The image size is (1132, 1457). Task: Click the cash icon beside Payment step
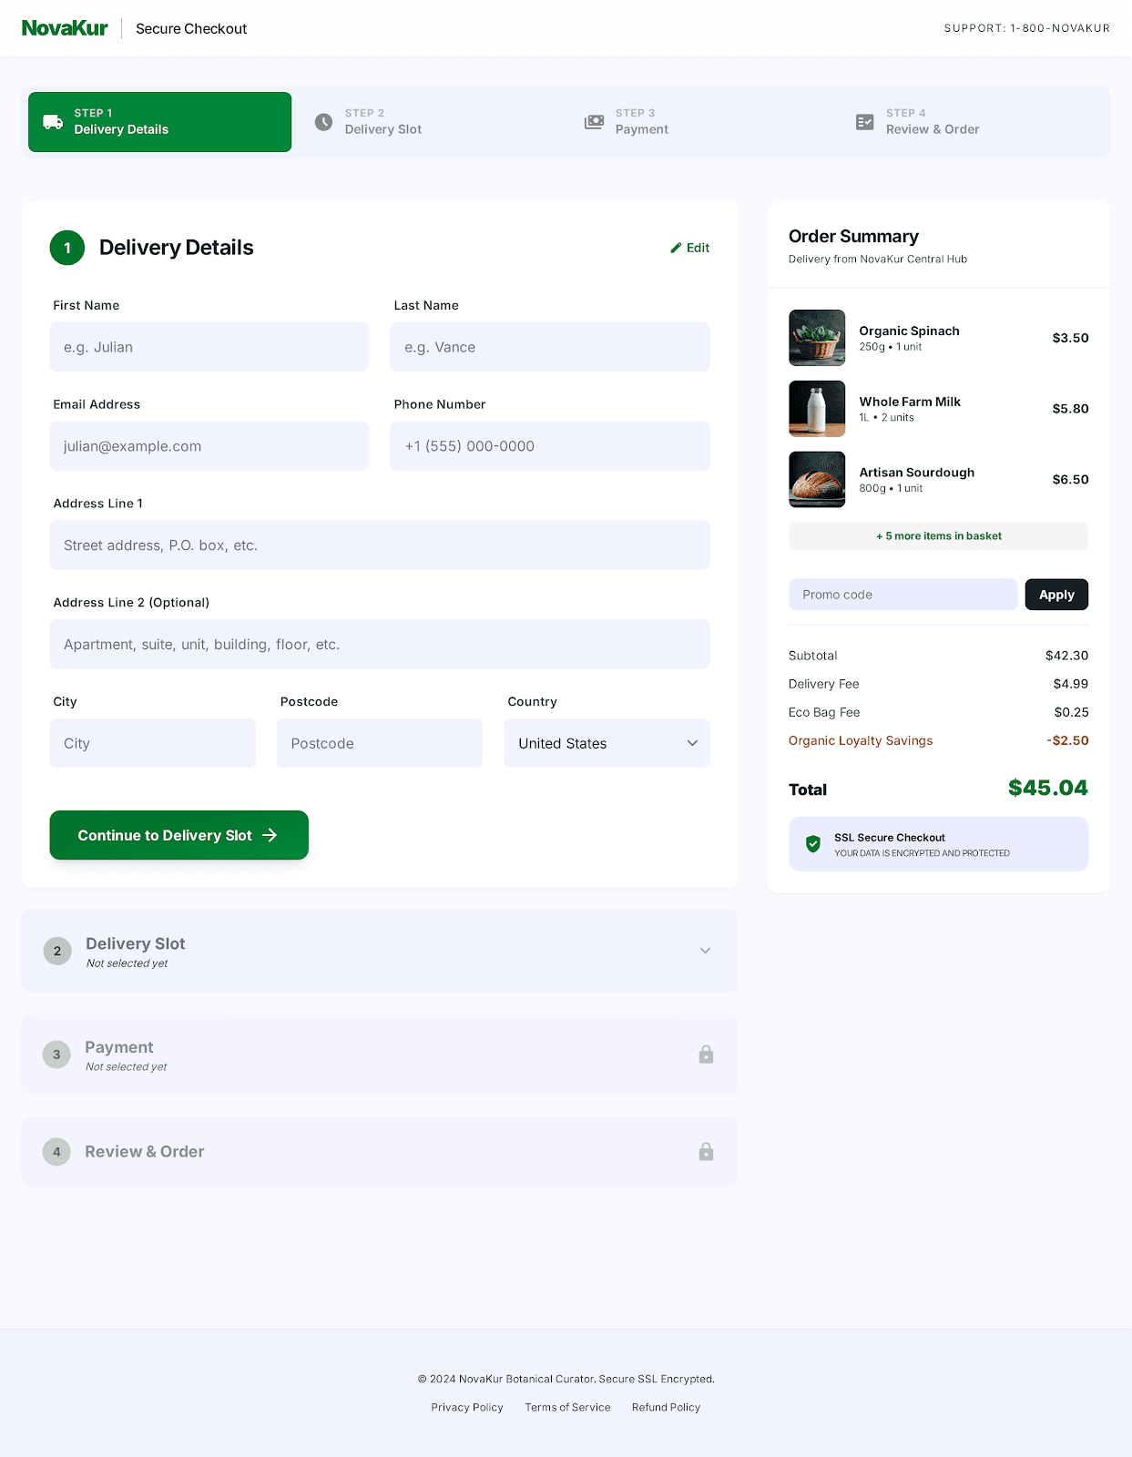[x=594, y=122]
